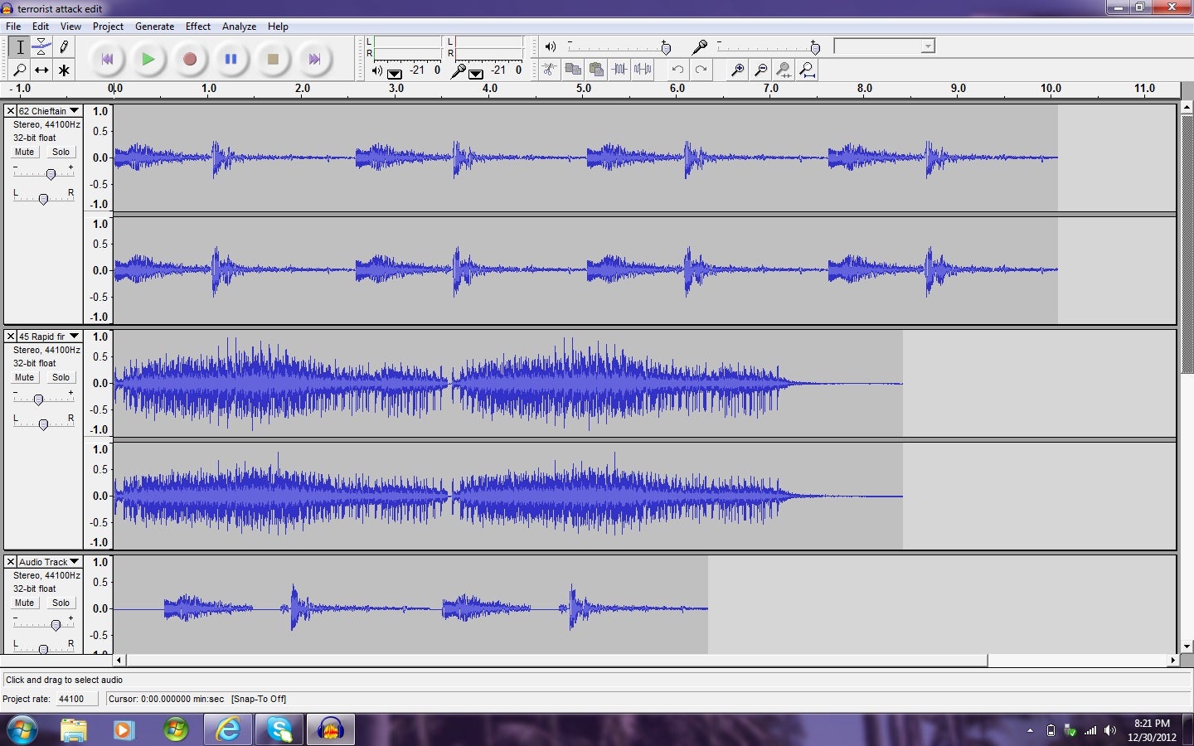
Task: Close the 45 Rapid fir track with X
Action: tap(11, 336)
